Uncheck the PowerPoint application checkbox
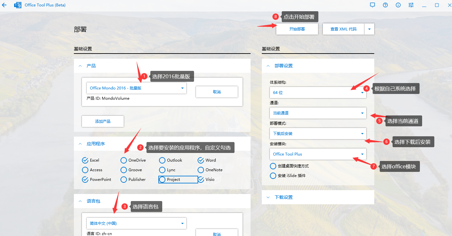 point(85,180)
